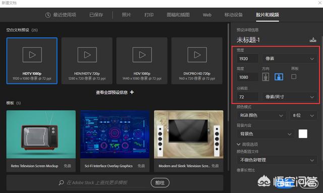Open Sci-Fi Interface Overlay Graphics template

(115, 141)
